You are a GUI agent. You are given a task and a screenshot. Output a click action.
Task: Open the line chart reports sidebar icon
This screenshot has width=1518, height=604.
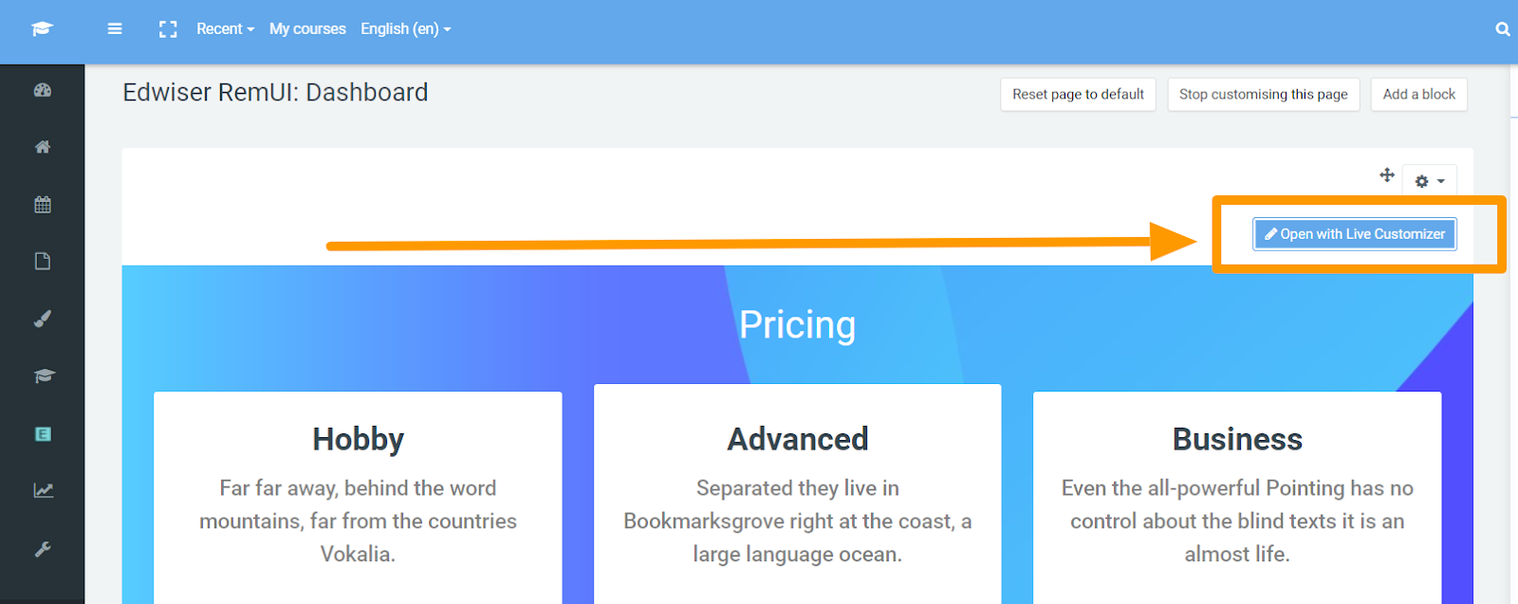click(44, 490)
